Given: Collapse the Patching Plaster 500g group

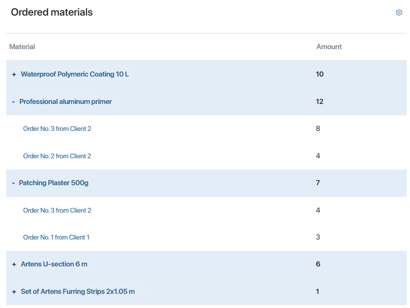Looking at the screenshot, I should (x=13, y=183).
